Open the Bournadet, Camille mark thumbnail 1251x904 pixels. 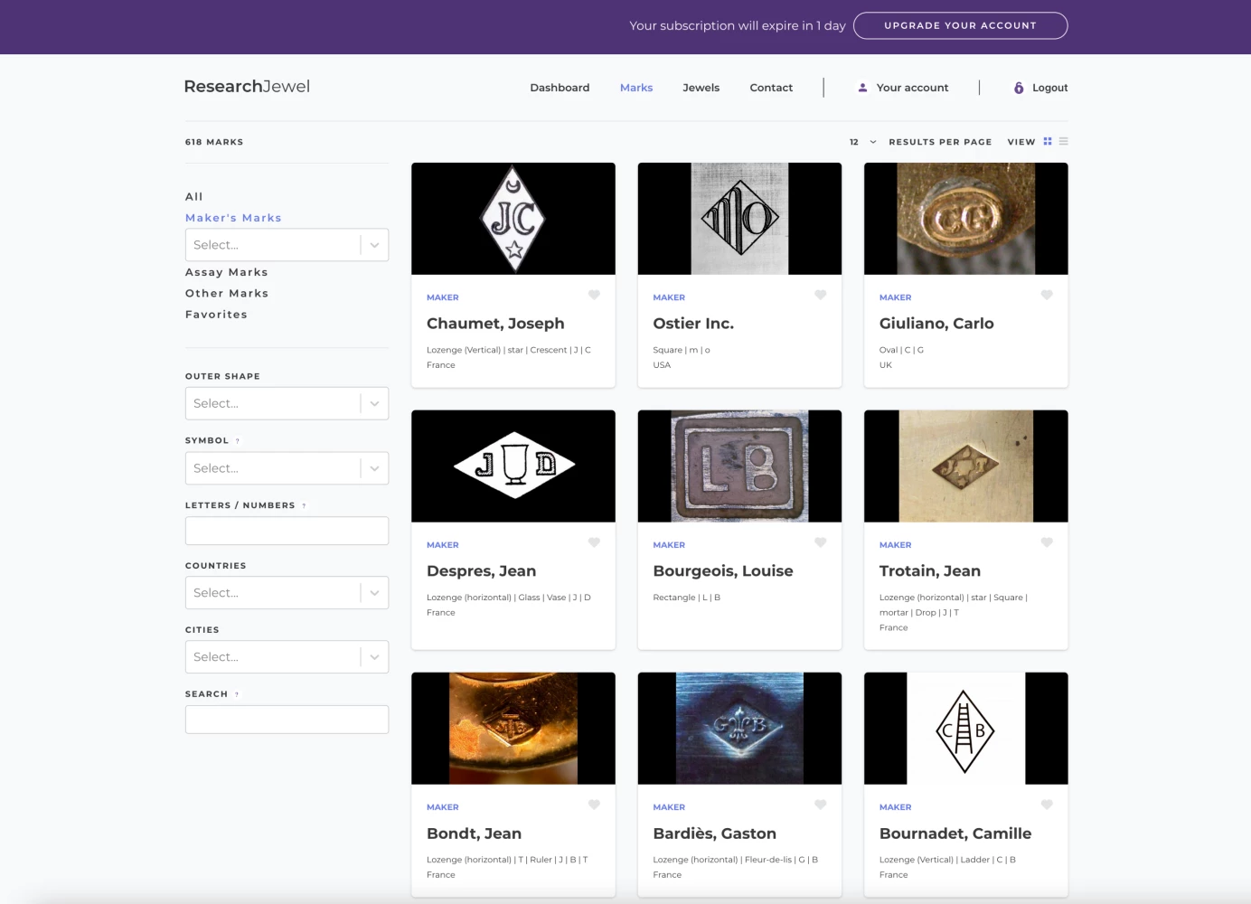[x=965, y=729]
